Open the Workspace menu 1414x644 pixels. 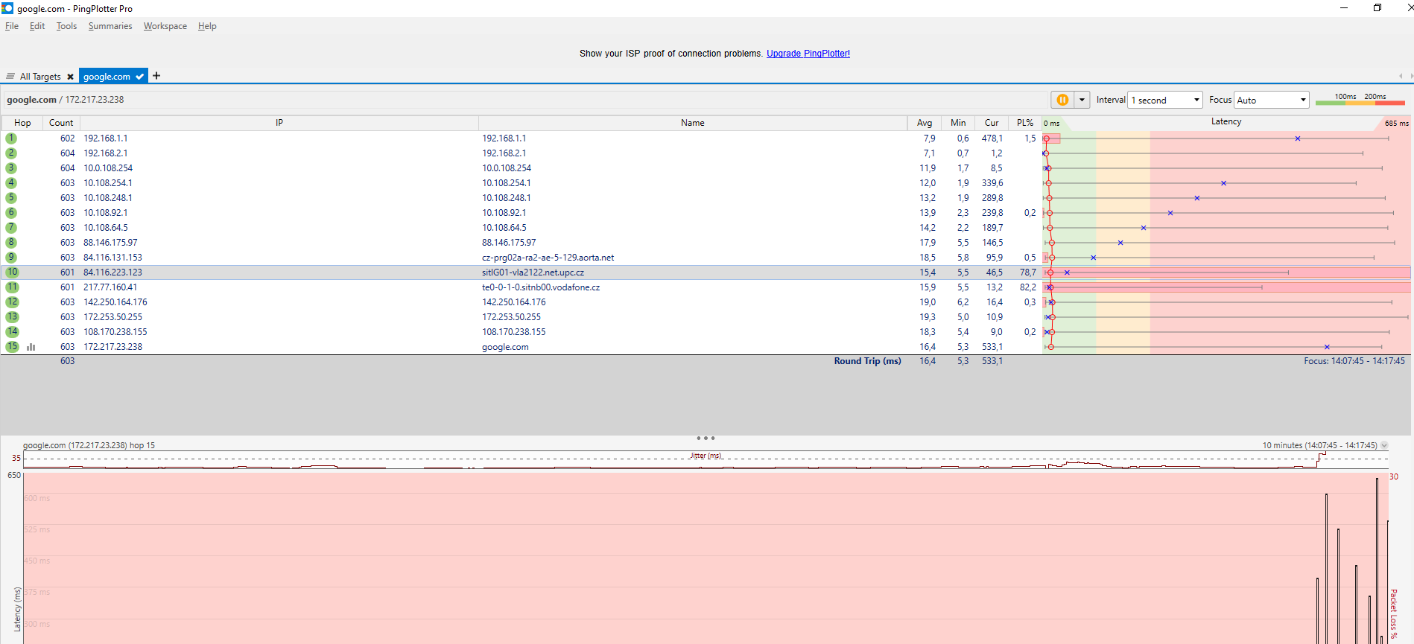tap(165, 26)
